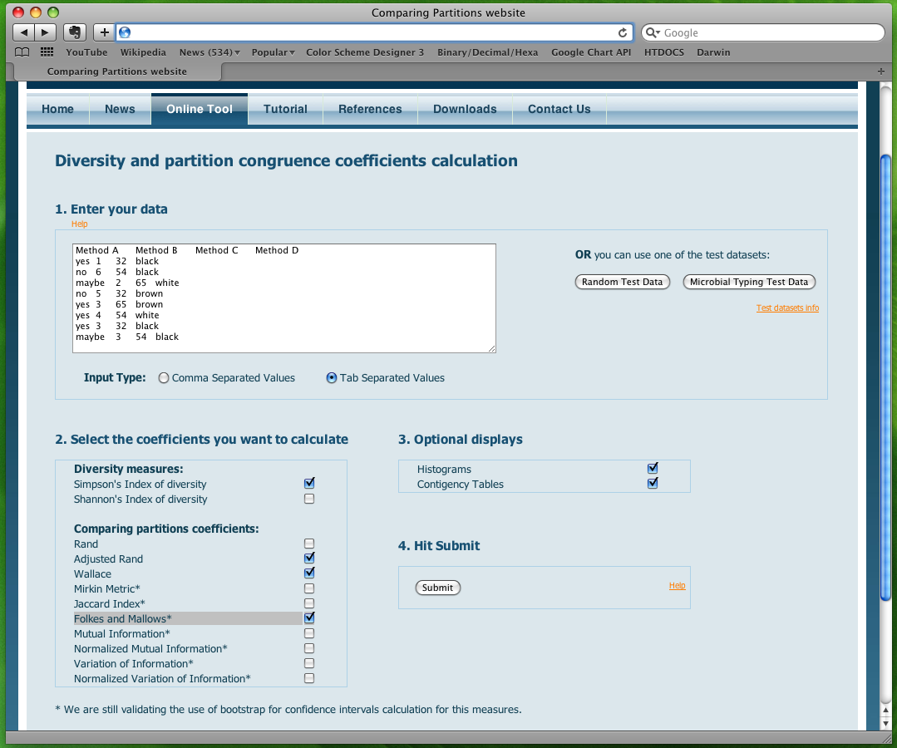Select Comma Separated Values input type
The height and width of the screenshot is (748, 897).
pyautogui.click(x=164, y=378)
